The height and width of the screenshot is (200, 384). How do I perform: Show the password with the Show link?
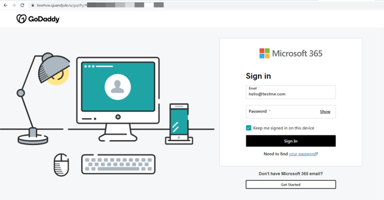325,111
